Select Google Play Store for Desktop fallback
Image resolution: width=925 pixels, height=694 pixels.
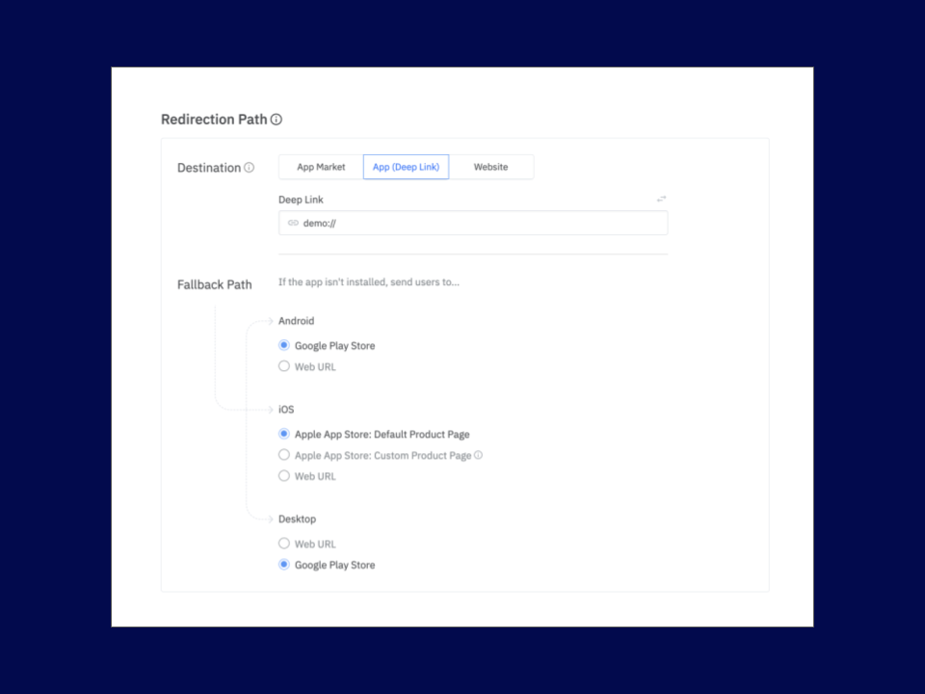283,564
